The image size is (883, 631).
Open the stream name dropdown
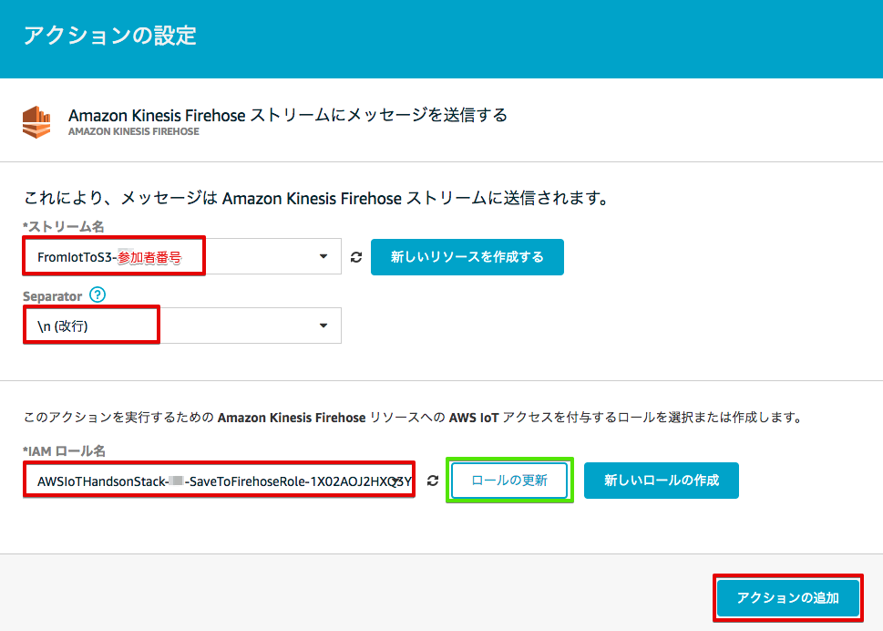(182, 256)
